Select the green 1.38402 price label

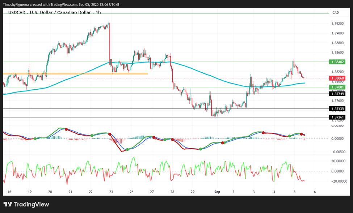tap(337, 62)
